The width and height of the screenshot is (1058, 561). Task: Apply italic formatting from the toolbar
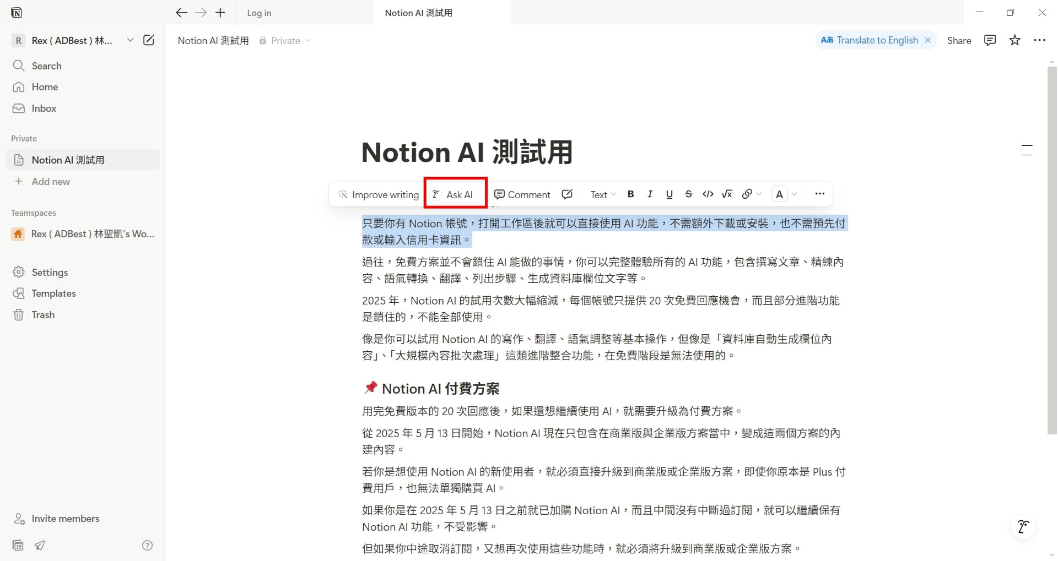pos(650,194)
